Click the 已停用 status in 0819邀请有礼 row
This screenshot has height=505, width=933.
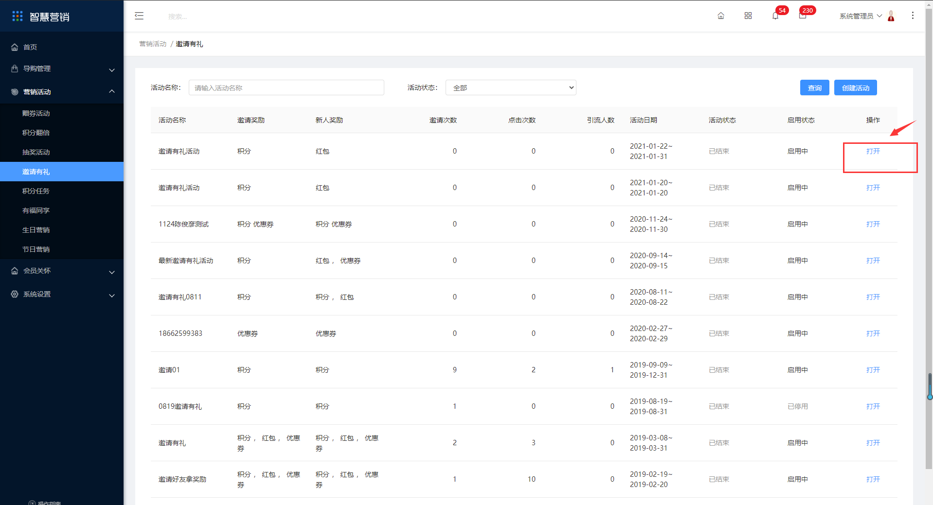point(798,406)
